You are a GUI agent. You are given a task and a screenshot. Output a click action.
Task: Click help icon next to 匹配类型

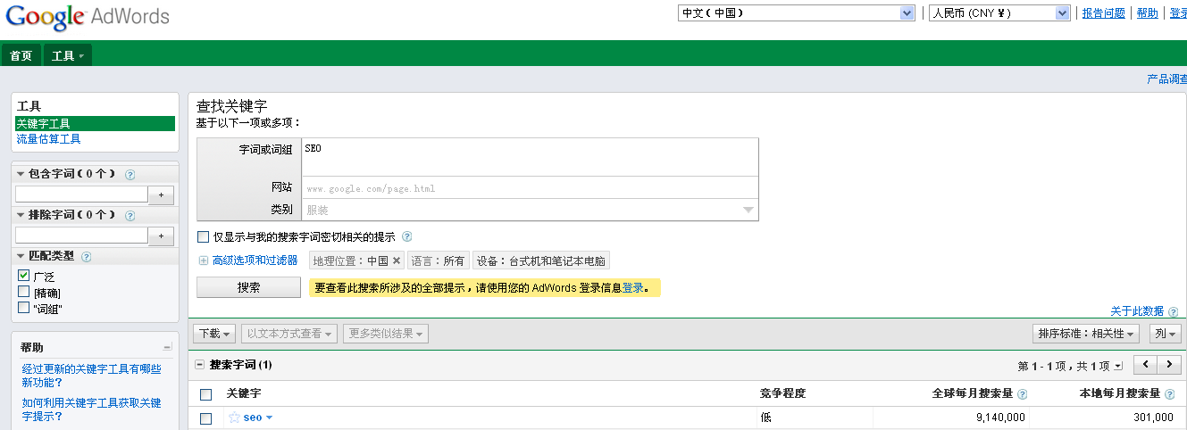pos(87,257)
